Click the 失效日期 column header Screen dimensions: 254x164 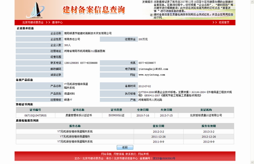(x=166, y=110)
